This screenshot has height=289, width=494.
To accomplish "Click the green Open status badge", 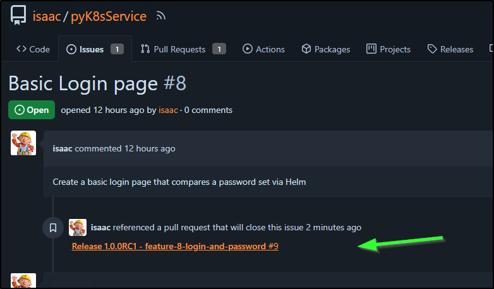I will (32, 110).
